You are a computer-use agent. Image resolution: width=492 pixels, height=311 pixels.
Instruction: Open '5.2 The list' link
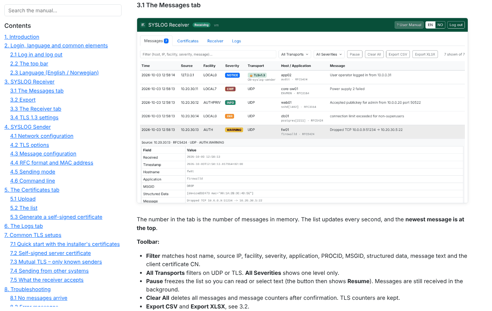24,208
